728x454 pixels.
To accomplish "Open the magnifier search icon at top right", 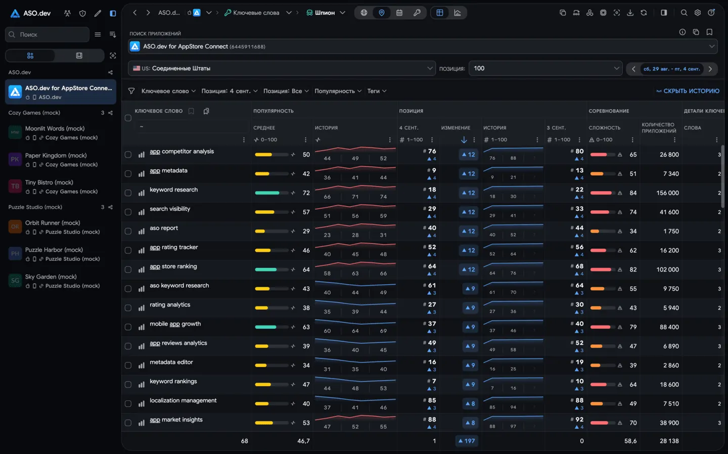I will (x=684, y=13).
